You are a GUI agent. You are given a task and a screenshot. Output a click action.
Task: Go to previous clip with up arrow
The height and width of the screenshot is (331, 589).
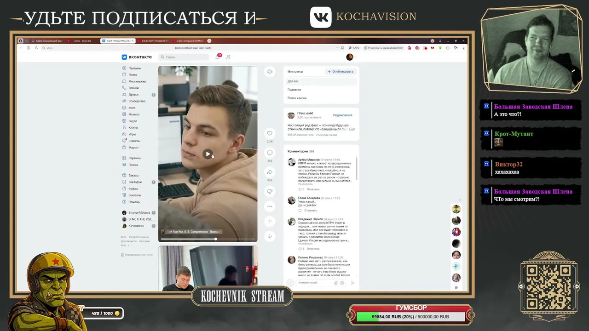pyautogui.click(x=270, y=221)
